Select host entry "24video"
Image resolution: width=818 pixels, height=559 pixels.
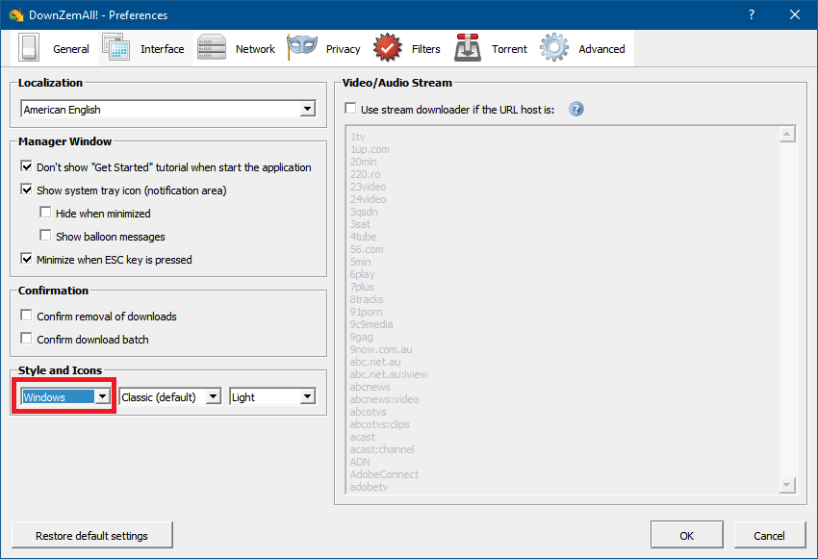(x=369, y=199)
